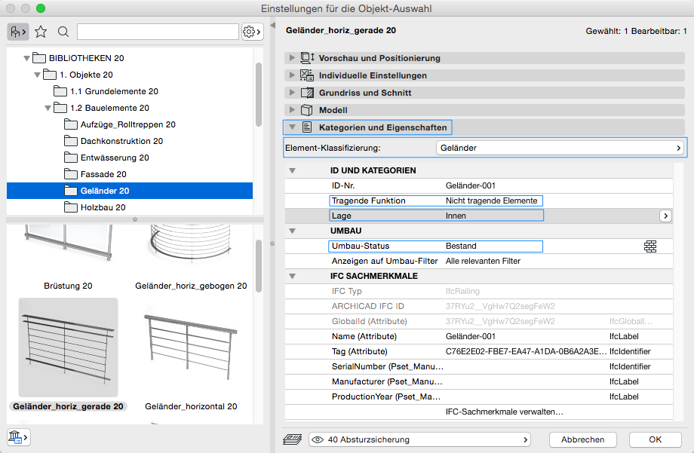
Task: Click the Umbau-Status brick wall icon
Action: pos(650,246)
